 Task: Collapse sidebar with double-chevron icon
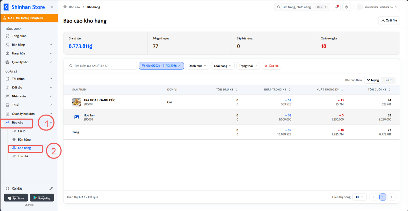point(52,7)
